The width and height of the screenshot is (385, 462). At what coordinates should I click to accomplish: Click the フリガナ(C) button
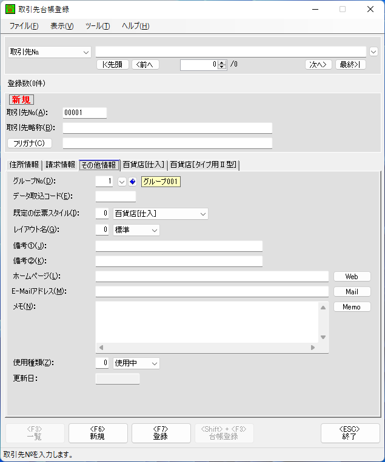[x=30, y=144]
